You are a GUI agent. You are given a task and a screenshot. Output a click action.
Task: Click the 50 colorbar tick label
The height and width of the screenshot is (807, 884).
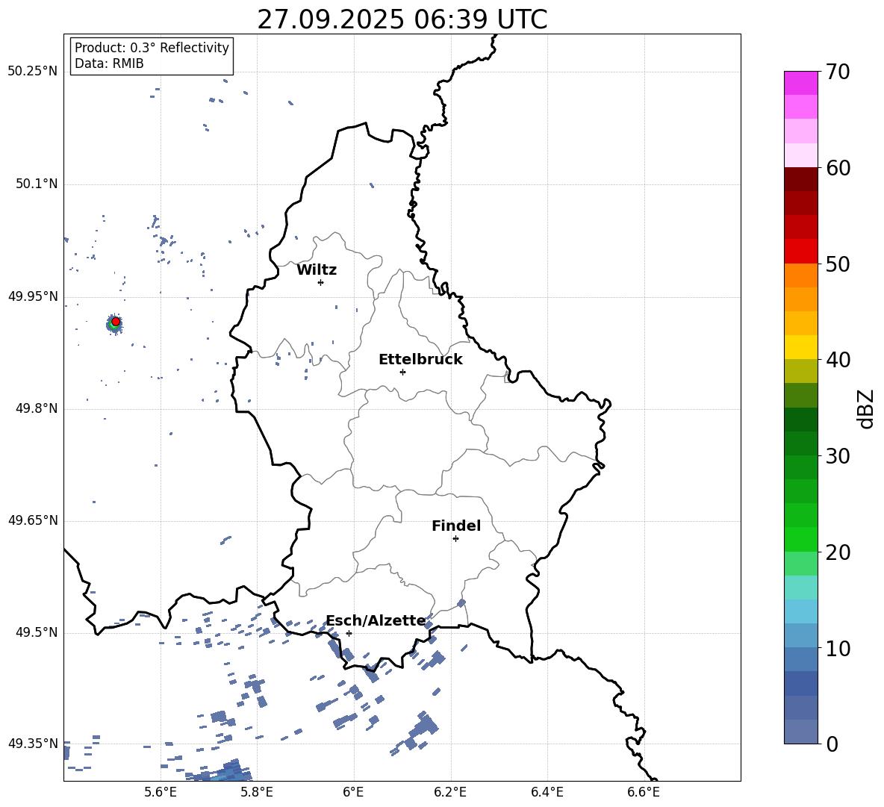pyautogui.click(x=838, y=264)
